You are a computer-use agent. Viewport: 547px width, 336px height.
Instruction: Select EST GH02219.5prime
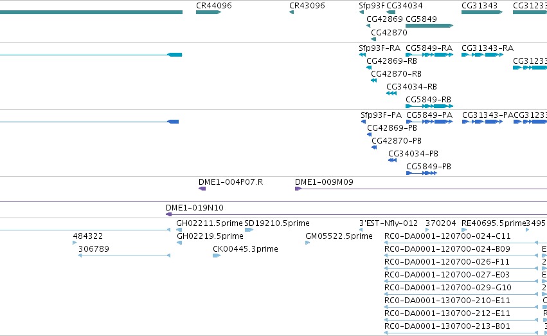[x=179, y=243]
